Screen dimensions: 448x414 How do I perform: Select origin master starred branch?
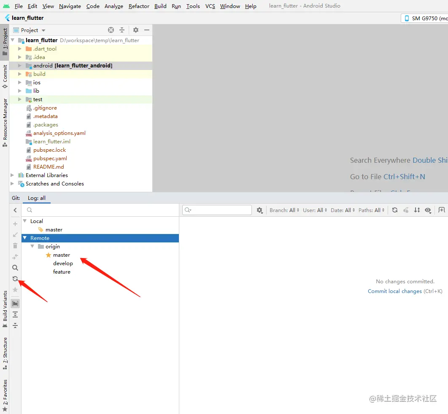[62, 255]
